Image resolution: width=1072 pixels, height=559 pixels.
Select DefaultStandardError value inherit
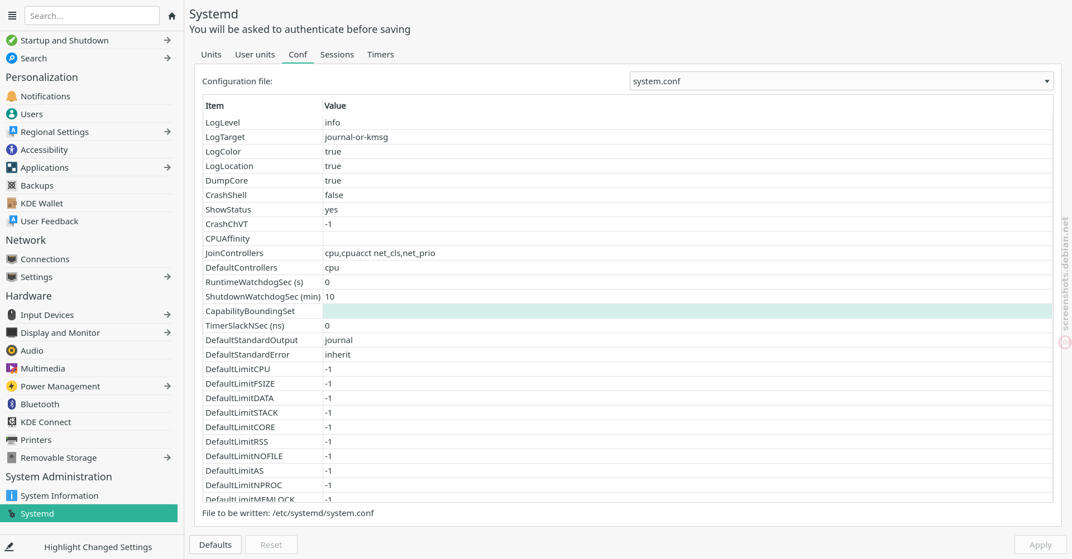pos(338,355)
